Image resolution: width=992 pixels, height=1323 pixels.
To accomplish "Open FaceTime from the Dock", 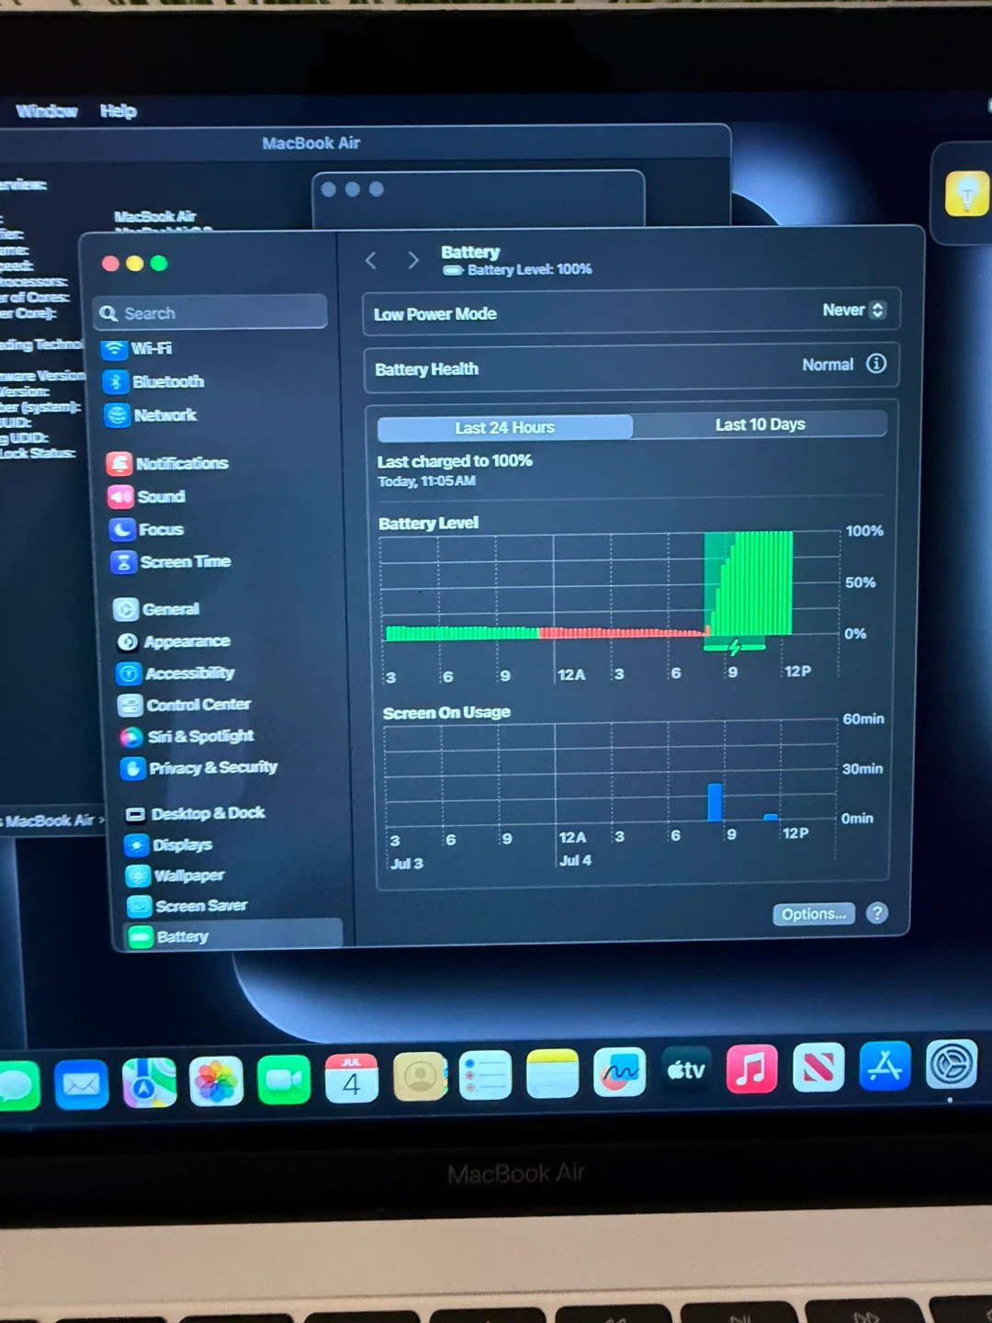I will (284, 1080).
